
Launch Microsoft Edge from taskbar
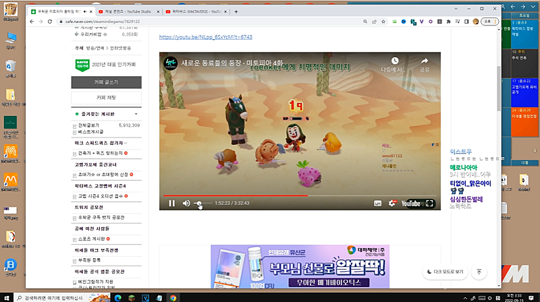click(x=117, y=298)
